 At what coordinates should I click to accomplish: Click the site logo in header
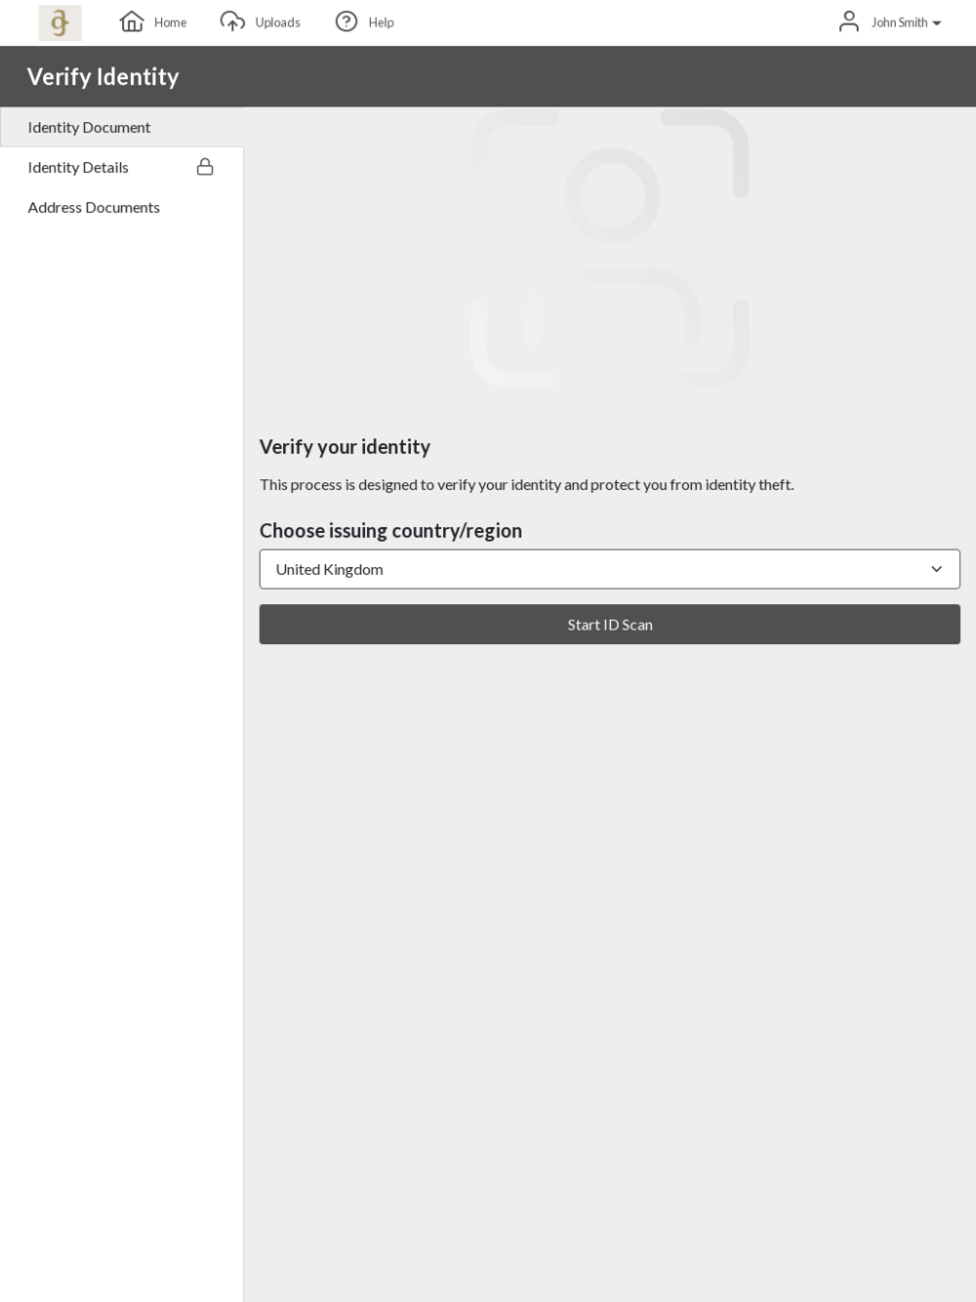[60, 22]
